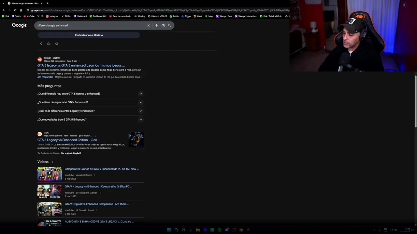The width and height of the screenshot is (417, 234).
Task: Open File Explorer from taskbar
Action: click(x=198, y=230)
